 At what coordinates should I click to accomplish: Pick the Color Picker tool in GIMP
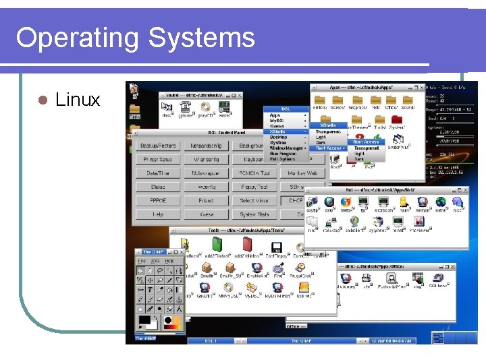coord(160,290)
